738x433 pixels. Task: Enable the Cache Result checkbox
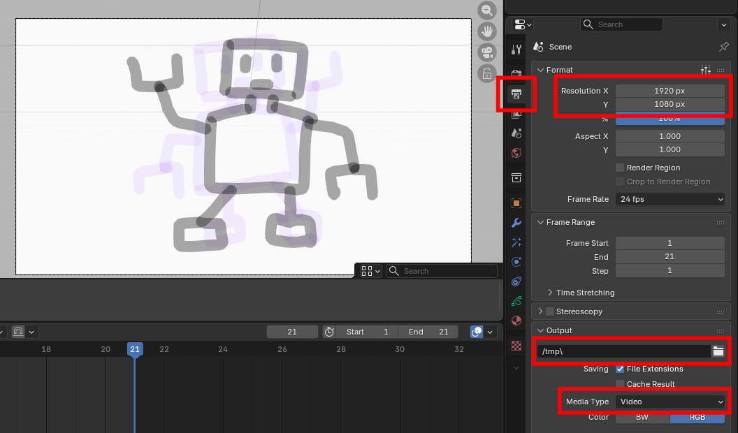620,384
